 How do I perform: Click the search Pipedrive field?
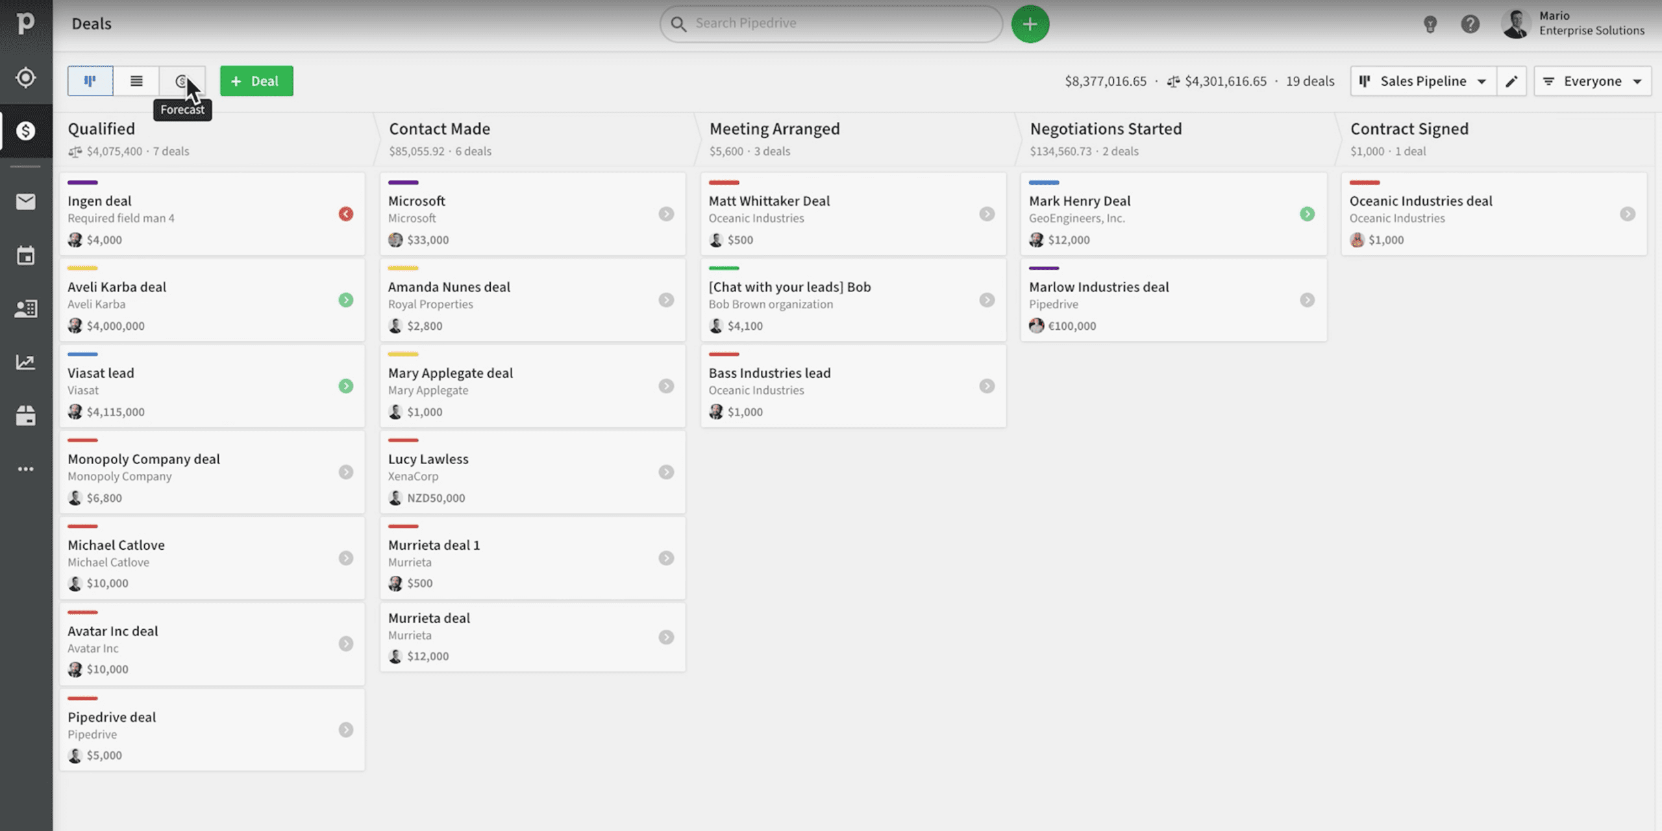pyautogui.click(x=831, y=24)
